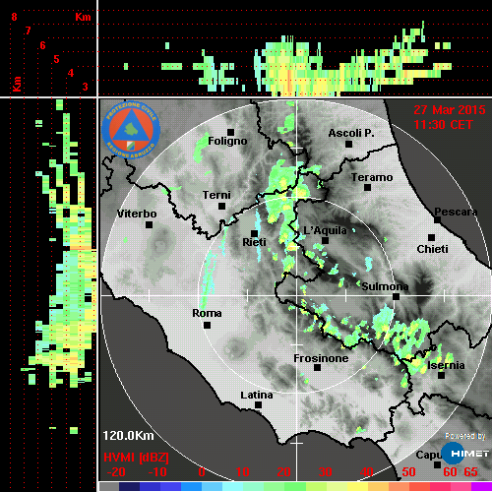
Task: Click the -10 dBZ scale value
Action: [x=157, y=472]
